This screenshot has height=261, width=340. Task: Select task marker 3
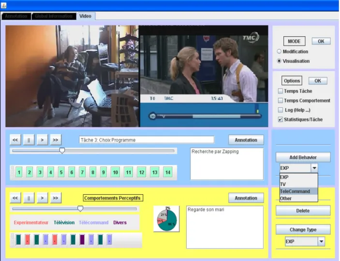(40, 172)
